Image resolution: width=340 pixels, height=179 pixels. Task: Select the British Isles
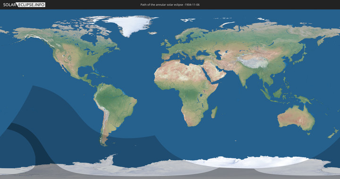point(166,43)
